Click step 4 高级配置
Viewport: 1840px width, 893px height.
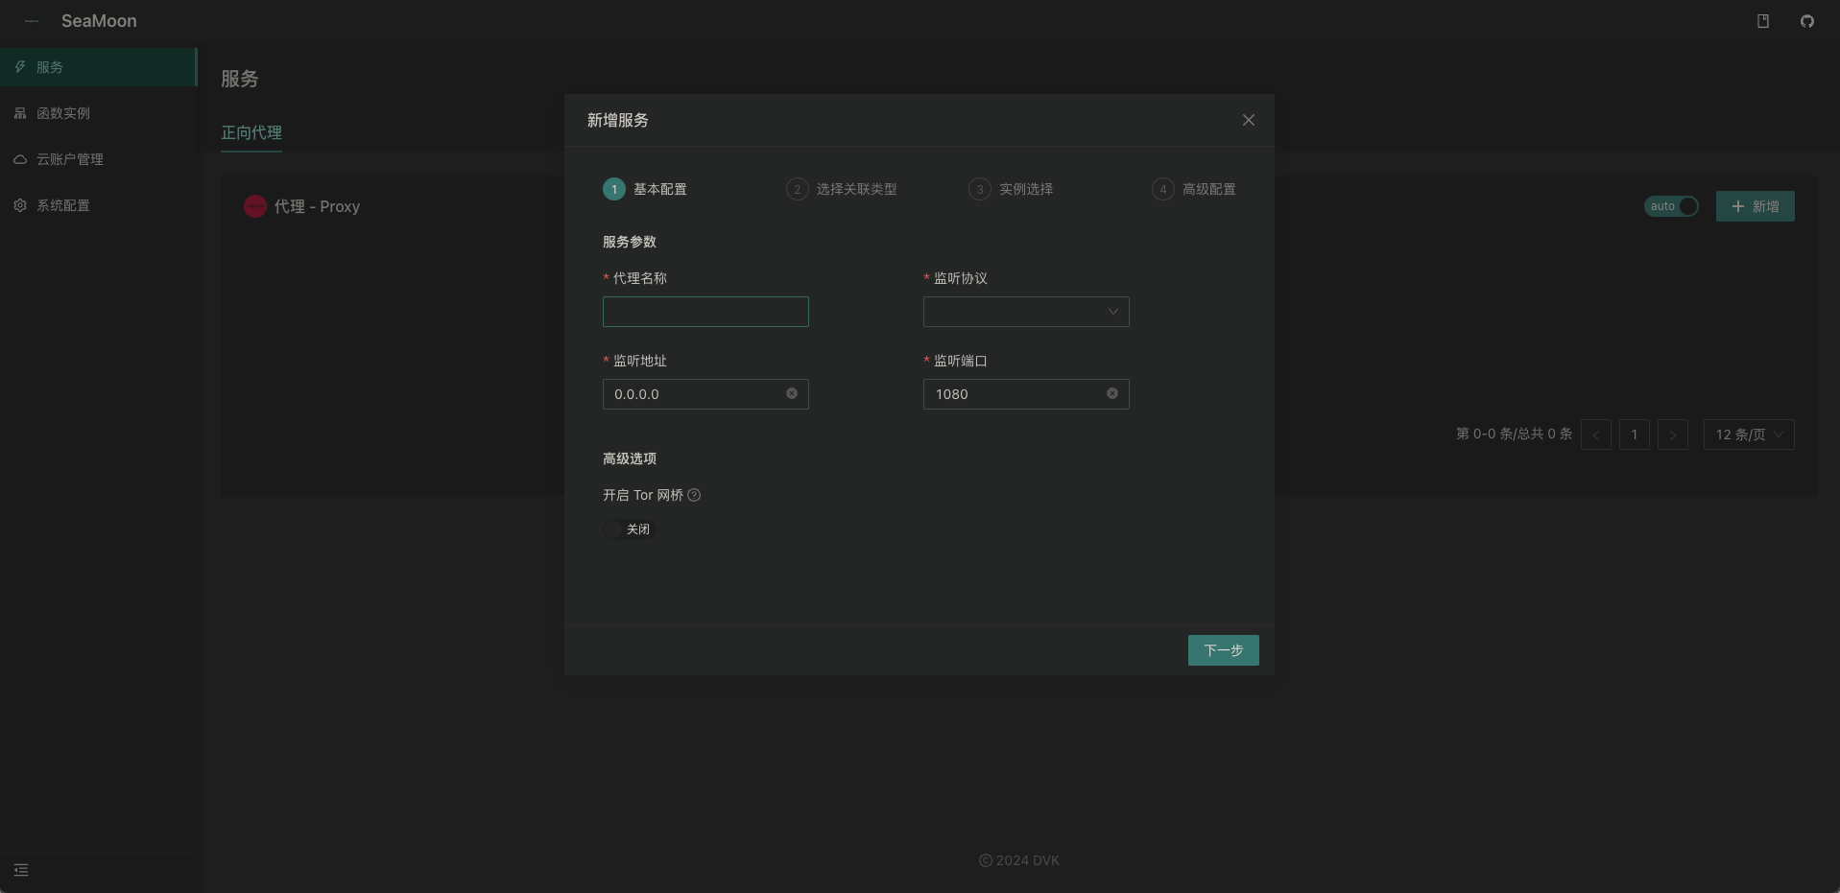[1194, 189]
